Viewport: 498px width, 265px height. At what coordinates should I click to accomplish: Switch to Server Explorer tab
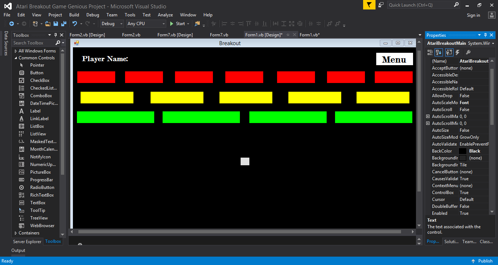point(27,241)
